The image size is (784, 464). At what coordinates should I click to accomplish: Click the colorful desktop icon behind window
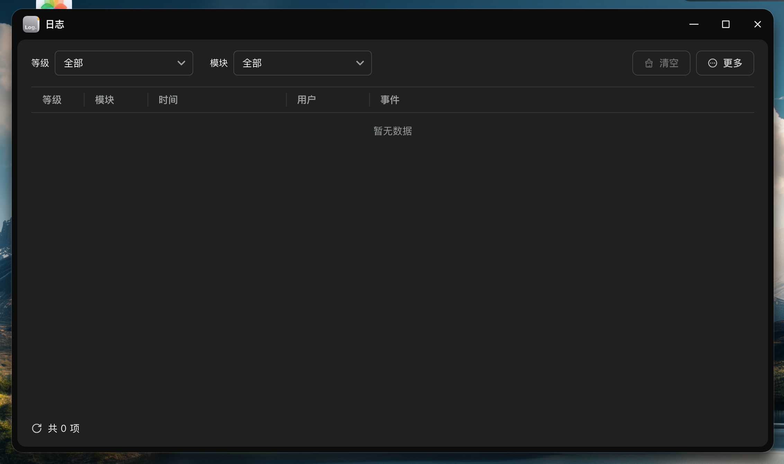(54, 4)
